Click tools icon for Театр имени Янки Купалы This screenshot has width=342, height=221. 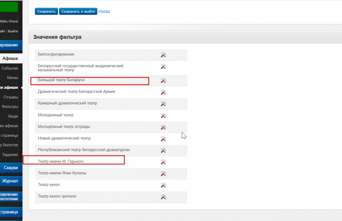(x=163, y=174)
